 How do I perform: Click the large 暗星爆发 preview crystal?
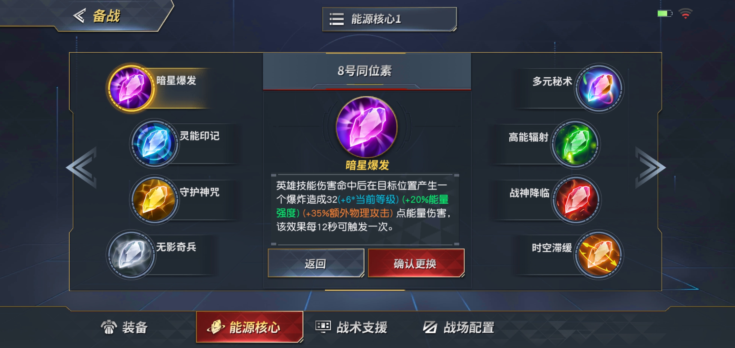click(x=367, y=127)
